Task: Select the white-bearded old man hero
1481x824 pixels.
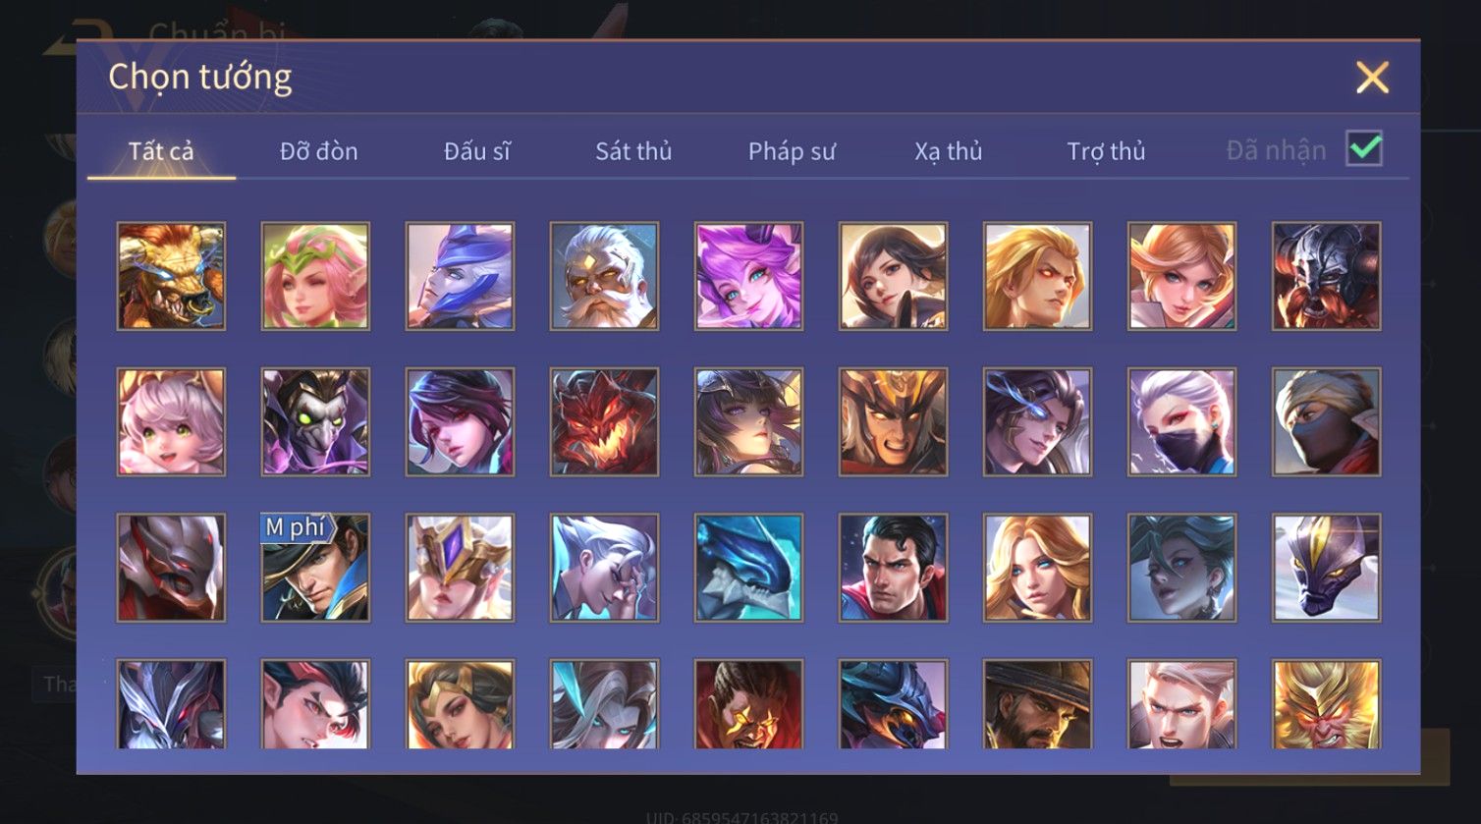Action: [x=604, y=276]
